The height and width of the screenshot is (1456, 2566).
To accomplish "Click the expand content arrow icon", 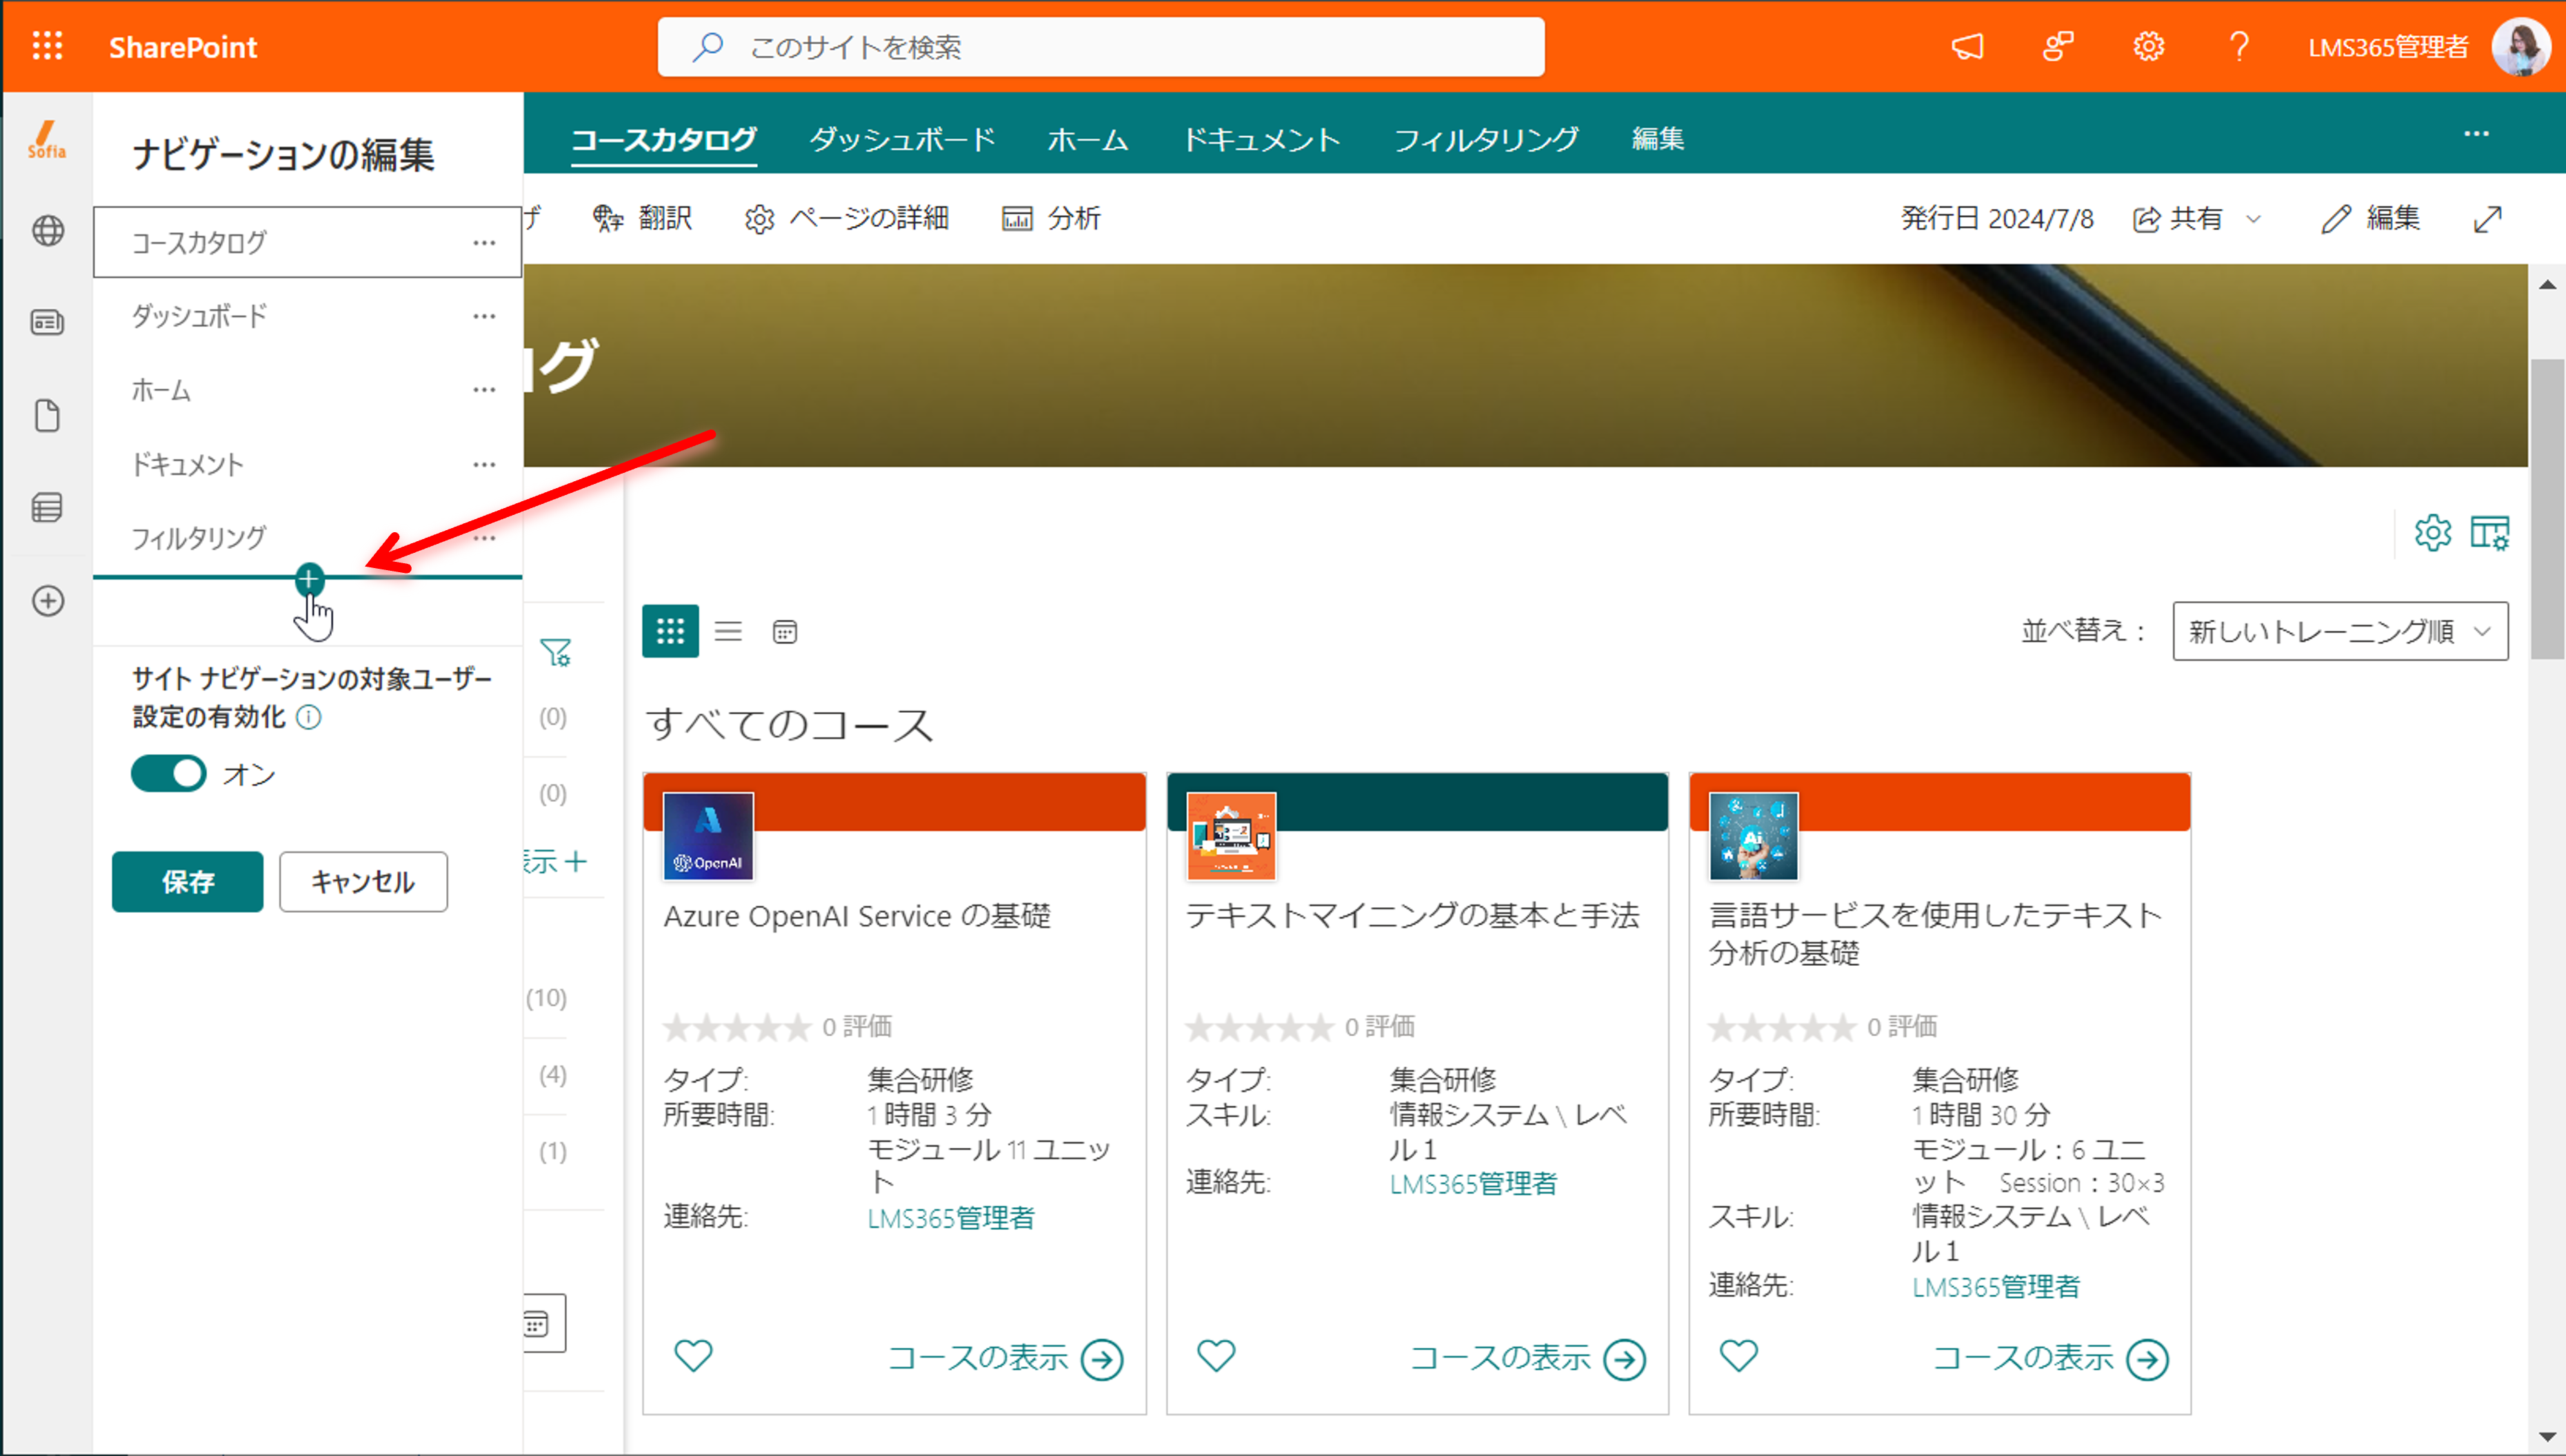I will [2487, 219].
